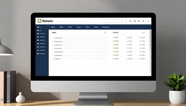Screen dimensions: 186x106
Task: Click the search input field in the header
Action: [112, 21]
